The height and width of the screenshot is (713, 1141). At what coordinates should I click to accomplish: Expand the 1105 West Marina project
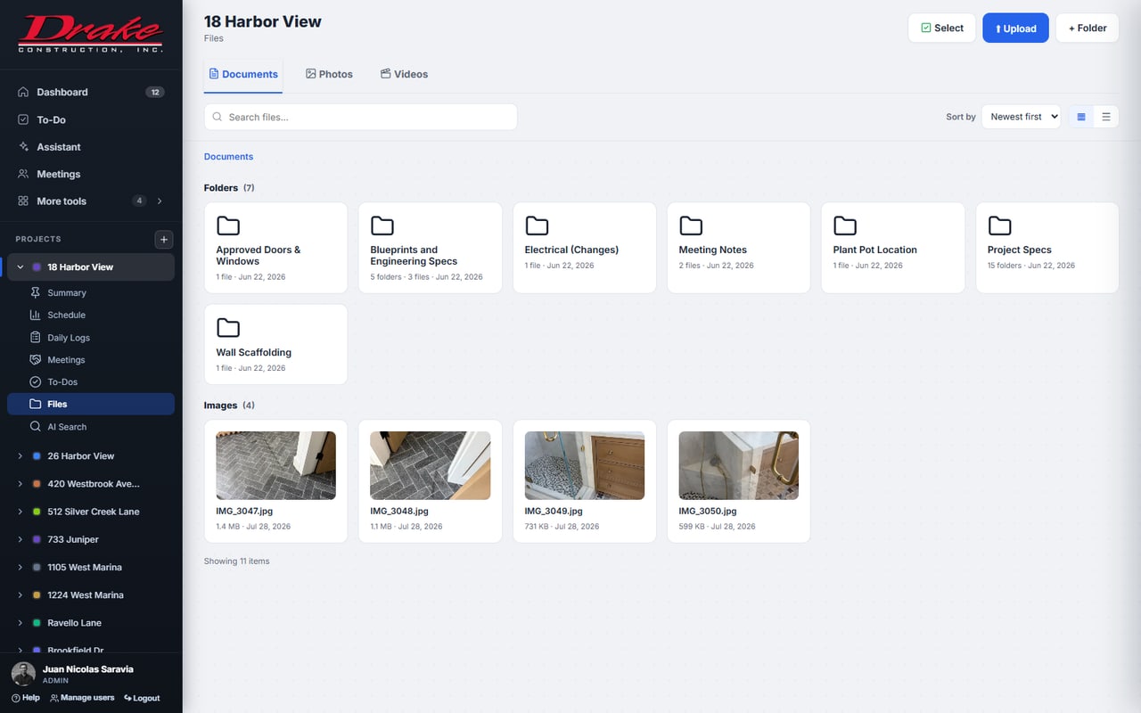(21, 568)
